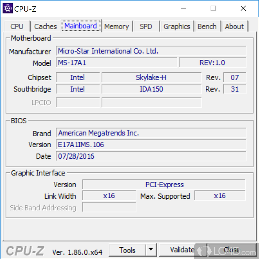Click the Chipset field showing Skylake-H
The height and width of the screenshot is (259, 259).
tap(151, 77)
